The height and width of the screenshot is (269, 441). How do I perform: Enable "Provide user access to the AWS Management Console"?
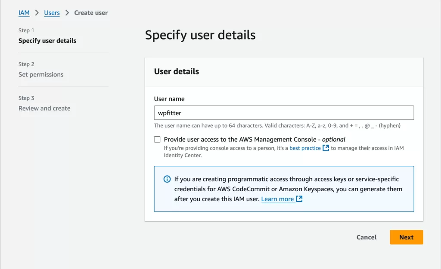click(157, 139)
